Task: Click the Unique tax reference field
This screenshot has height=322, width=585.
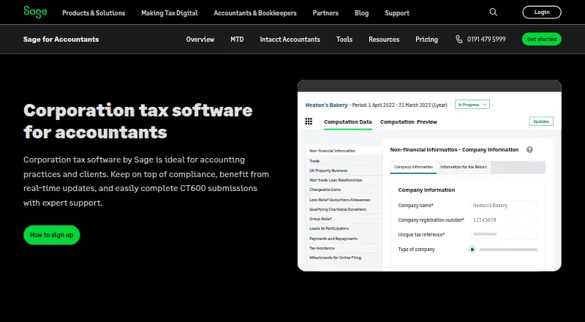Action: 503,235
